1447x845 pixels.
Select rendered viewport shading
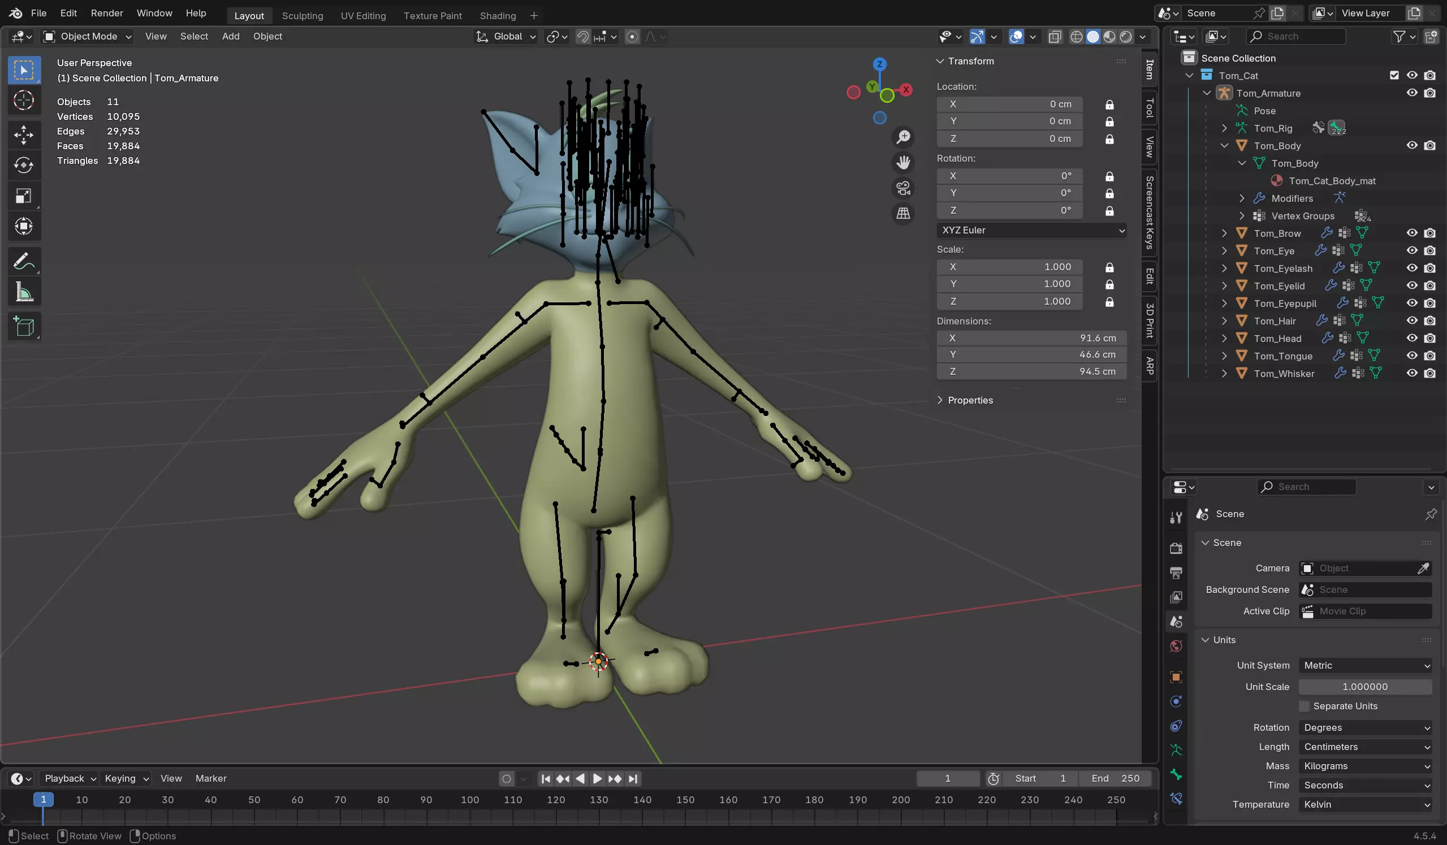coord(1126,37)
